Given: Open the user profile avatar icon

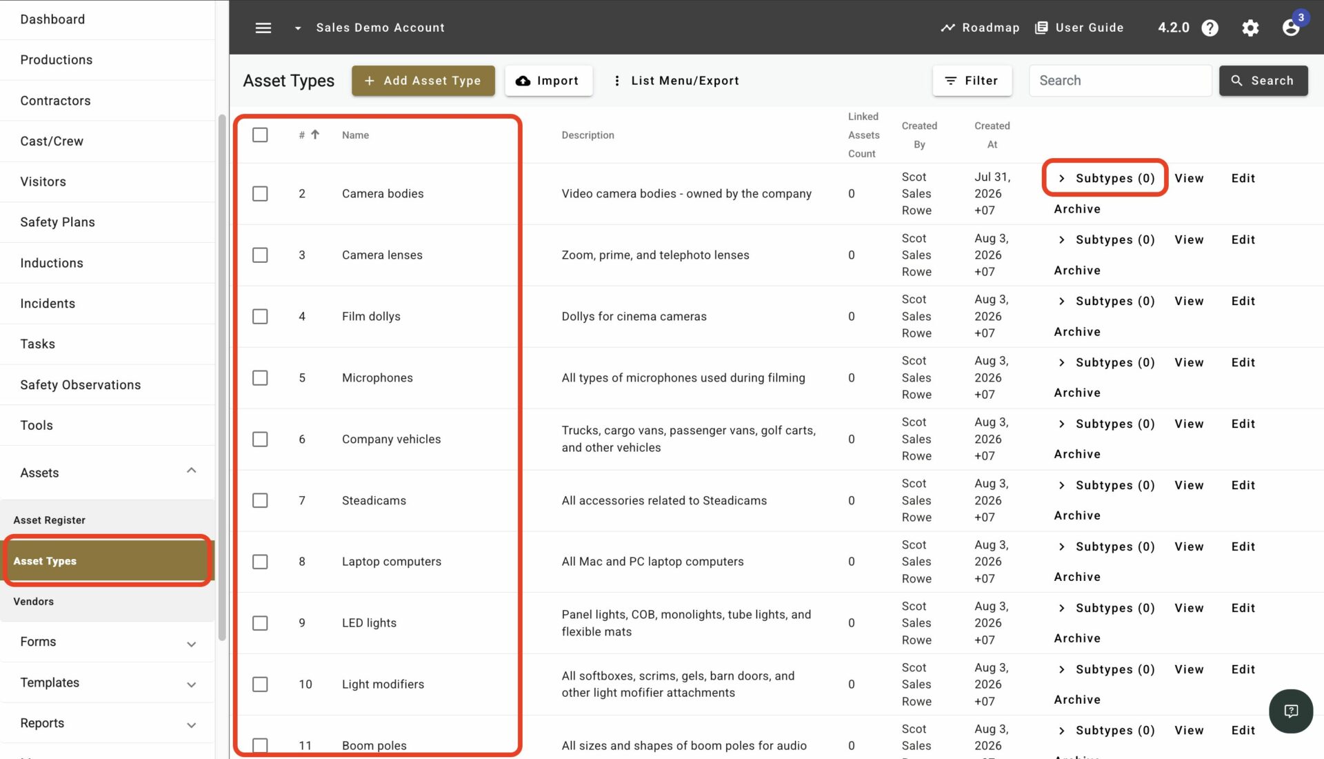Looking at the screenshot, I should coord(1291,28).
